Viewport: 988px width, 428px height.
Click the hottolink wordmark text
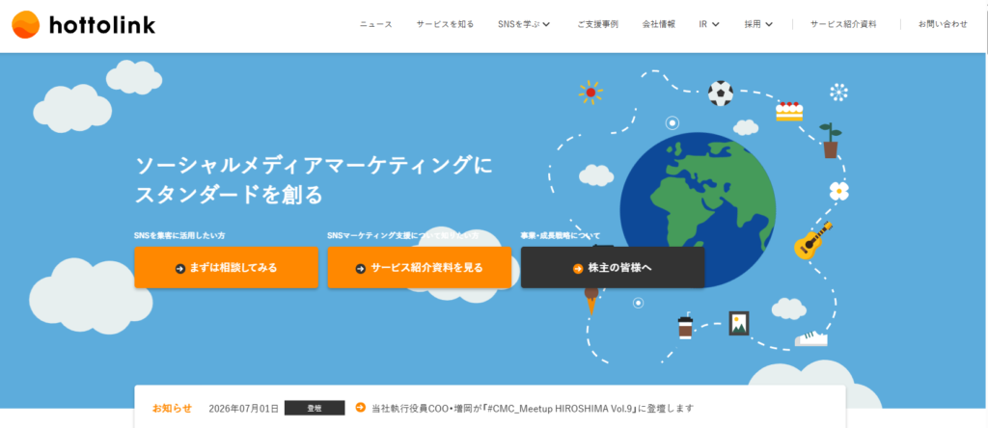point(101,25)
